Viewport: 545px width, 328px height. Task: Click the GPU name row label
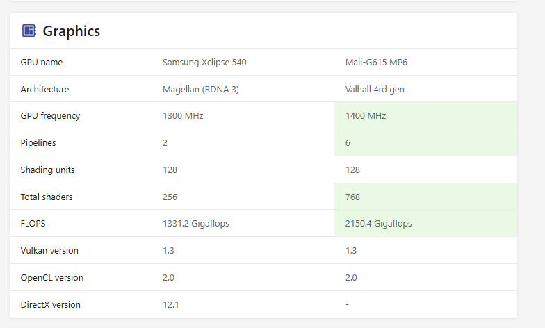pos(42,63)
